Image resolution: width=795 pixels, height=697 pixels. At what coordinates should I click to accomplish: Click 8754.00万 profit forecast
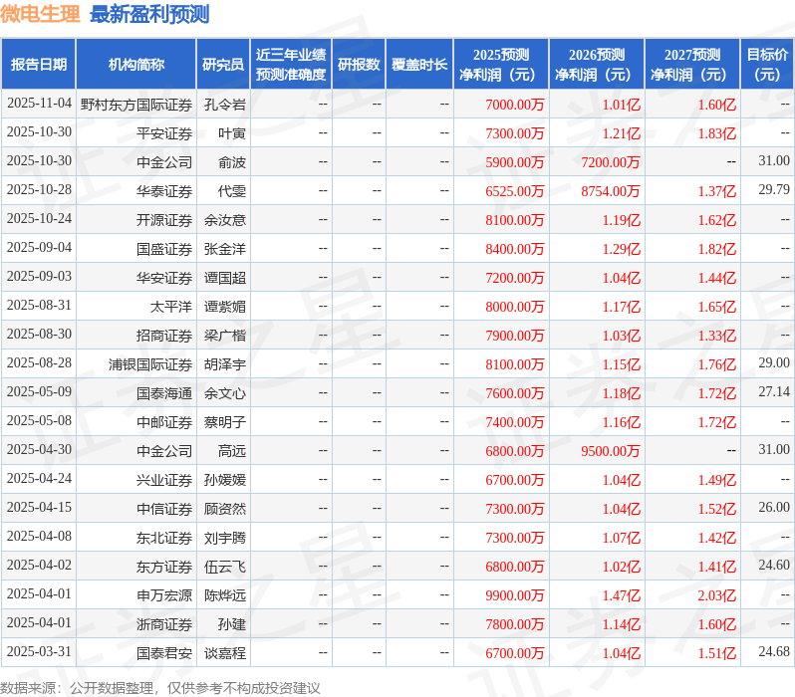[x=610, y=191]
